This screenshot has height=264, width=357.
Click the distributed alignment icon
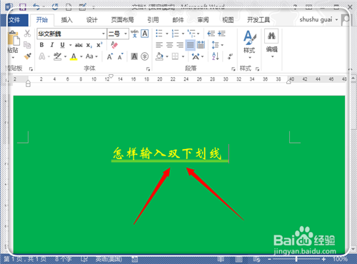pos(201,45)
